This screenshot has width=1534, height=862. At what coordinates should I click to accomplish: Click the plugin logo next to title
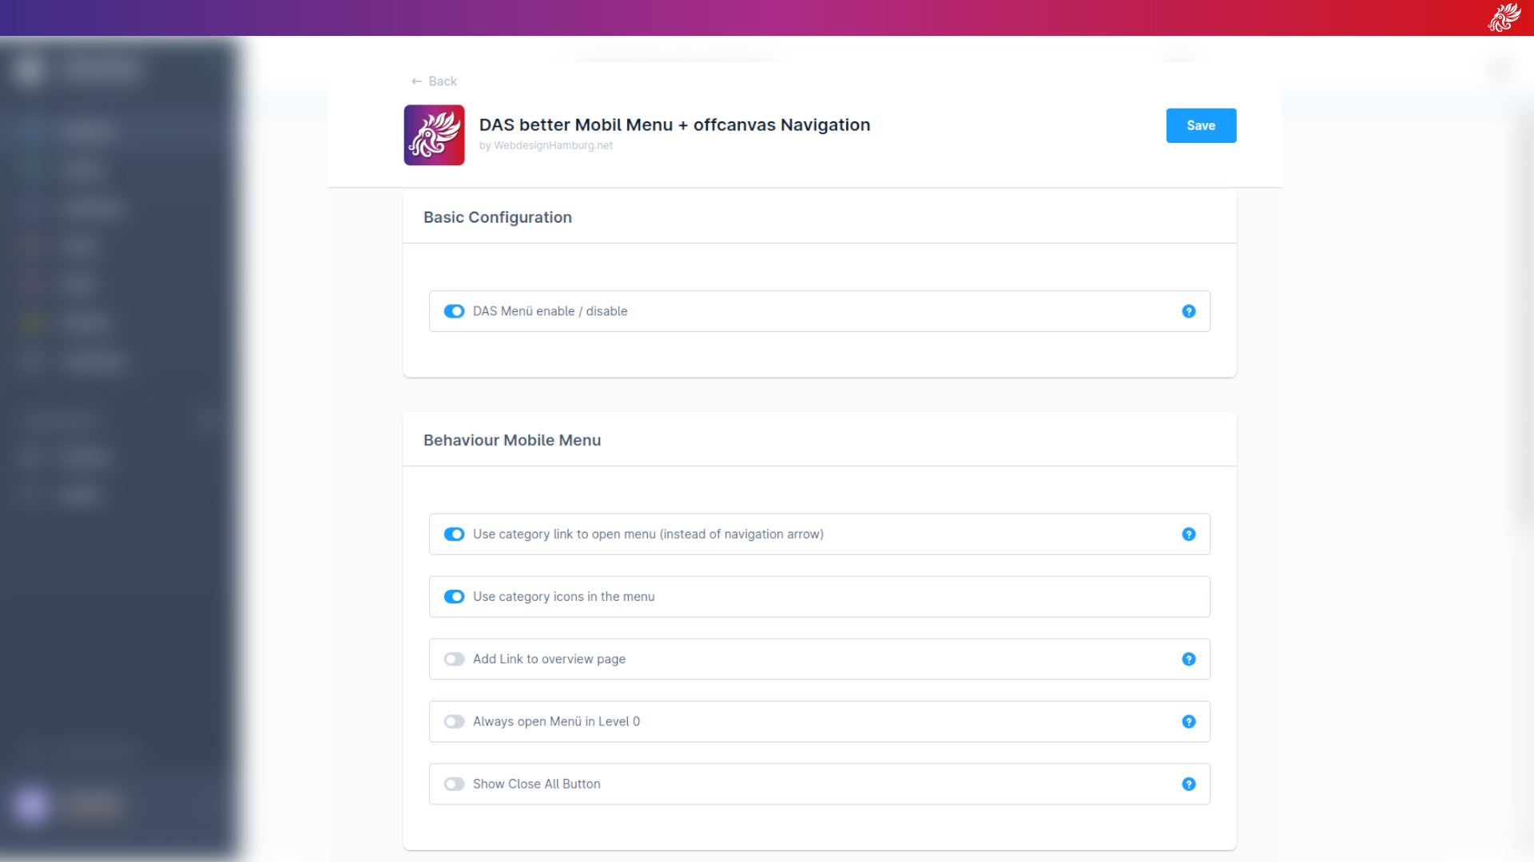coord(434,135)
